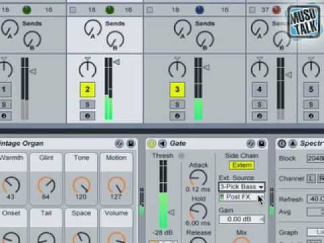324x243 pixels.
Task: Arm track 3 for recording
Action: (177, 116)
